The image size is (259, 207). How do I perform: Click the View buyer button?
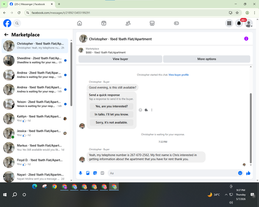coord(120,59)
